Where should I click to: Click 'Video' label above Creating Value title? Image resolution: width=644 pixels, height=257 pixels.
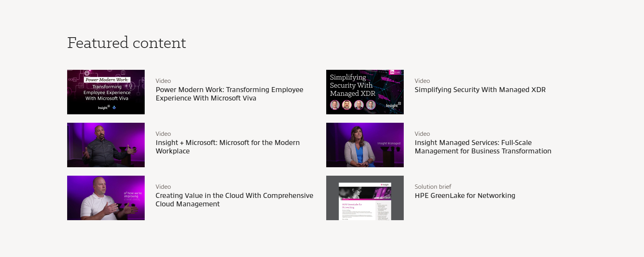[x=163, y=187]
